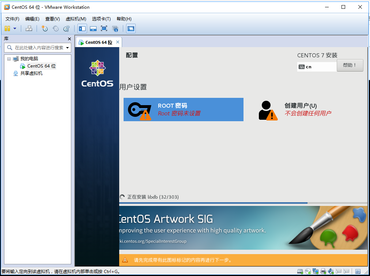Image resolution: width=370 pixels, height=276 pixels.
Task: Take a snapshot of this virtual machine
Action: coord(44,28)
